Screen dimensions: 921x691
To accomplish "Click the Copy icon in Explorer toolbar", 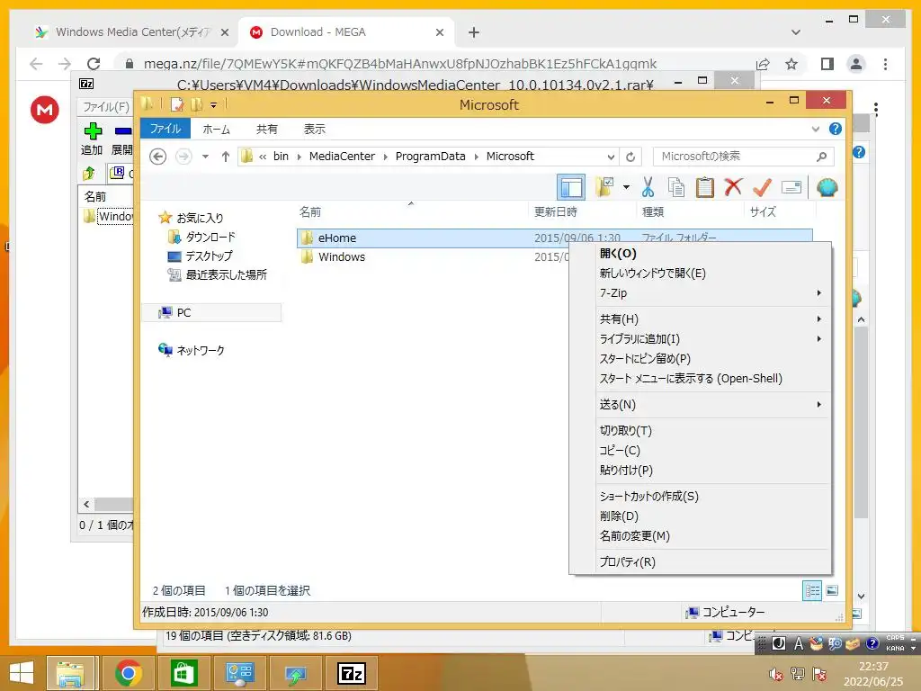I will click(676, 187).
